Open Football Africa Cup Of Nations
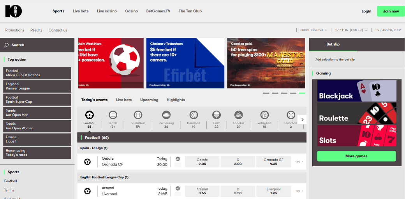The image size is (405, 199). (x=37, y=73)
